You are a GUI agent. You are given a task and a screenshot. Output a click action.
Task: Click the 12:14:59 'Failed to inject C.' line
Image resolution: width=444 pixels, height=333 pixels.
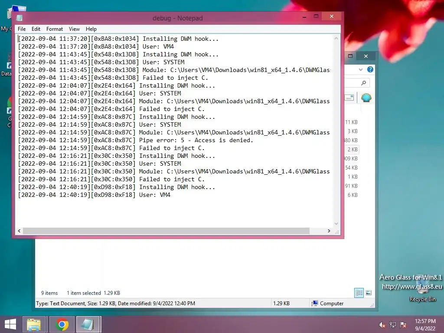tap(111, 148)
